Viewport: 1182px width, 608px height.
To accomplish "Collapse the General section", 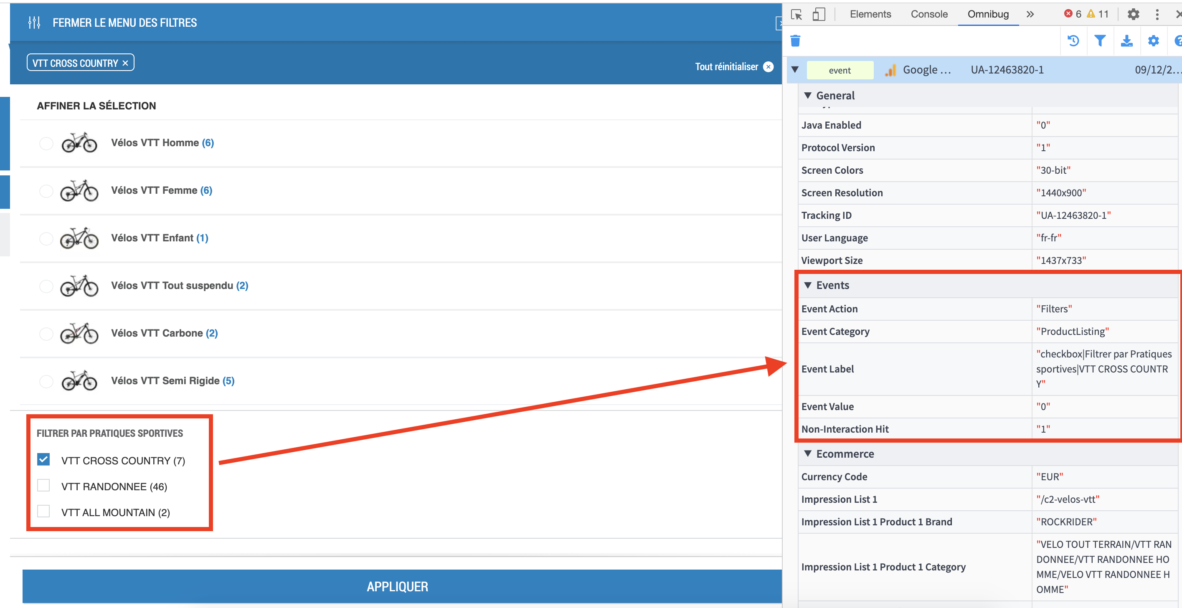I will coord(808,96).
